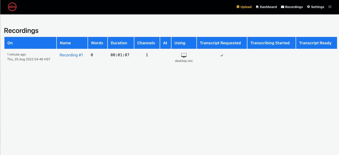339x155 pixels.
Task: Sort by the Name column header
Action: point(65,43)
